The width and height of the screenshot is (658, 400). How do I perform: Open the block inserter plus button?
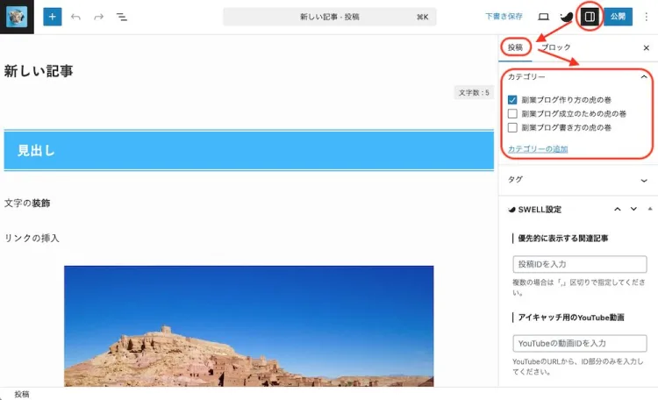click(53, 17)
